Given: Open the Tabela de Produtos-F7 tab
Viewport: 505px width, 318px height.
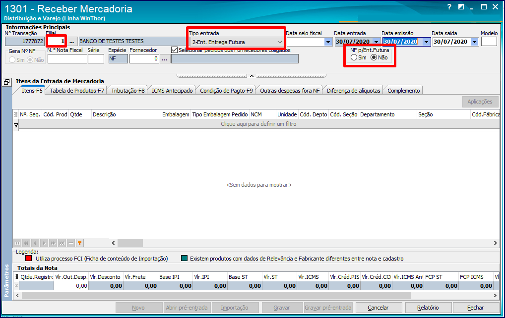Looking at the screenshot, I should click(77, 91).
